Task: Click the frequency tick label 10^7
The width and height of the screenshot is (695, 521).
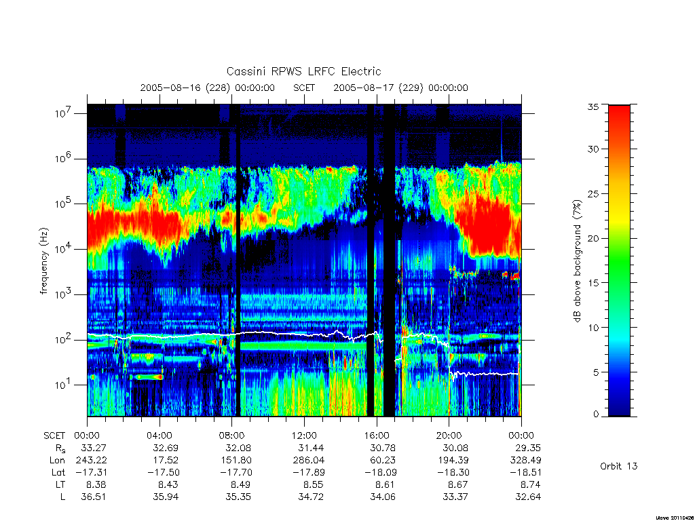Action: [x=63, y=113]
